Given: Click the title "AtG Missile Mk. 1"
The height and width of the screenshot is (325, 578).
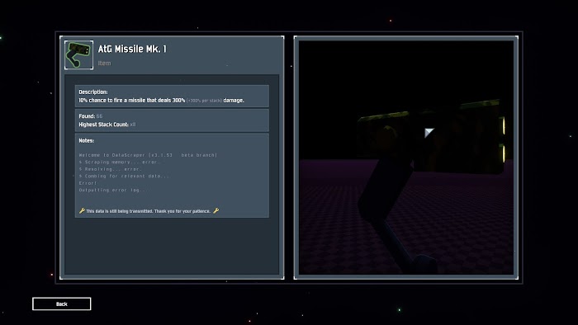Looking at the screenshot, I should pos(132,49).
